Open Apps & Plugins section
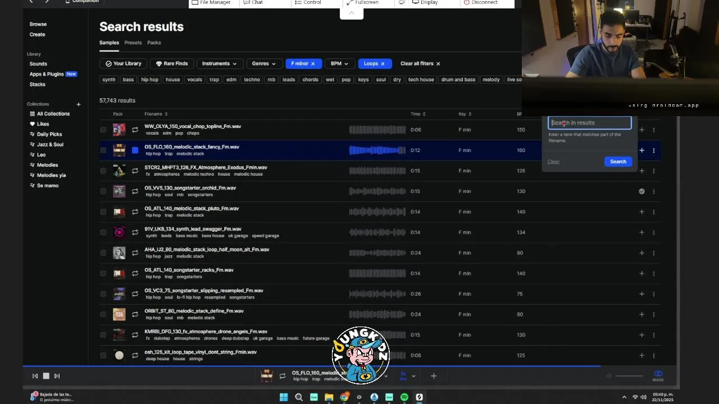 [x=53, y=74]
